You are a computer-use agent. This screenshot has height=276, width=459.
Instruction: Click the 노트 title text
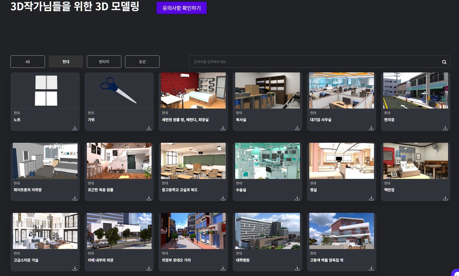pos(17,120)
